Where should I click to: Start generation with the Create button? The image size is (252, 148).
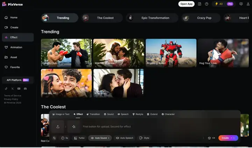228,138
